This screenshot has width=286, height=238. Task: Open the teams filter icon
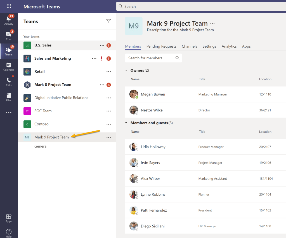tap(108, 21)
